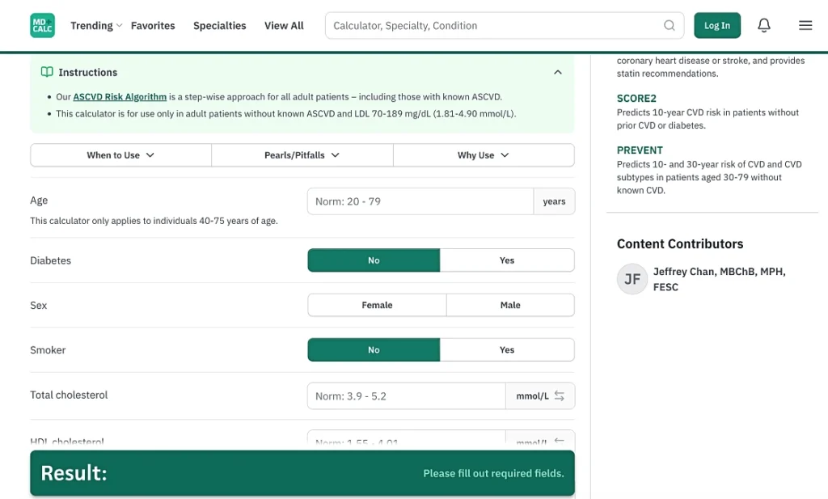Select Female for Sex
The width and height of the screenshot is (828, 499).
point(377,305)
